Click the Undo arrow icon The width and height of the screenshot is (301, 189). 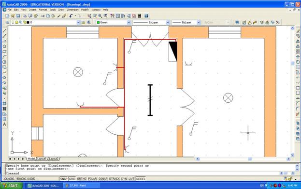(71, 16)
